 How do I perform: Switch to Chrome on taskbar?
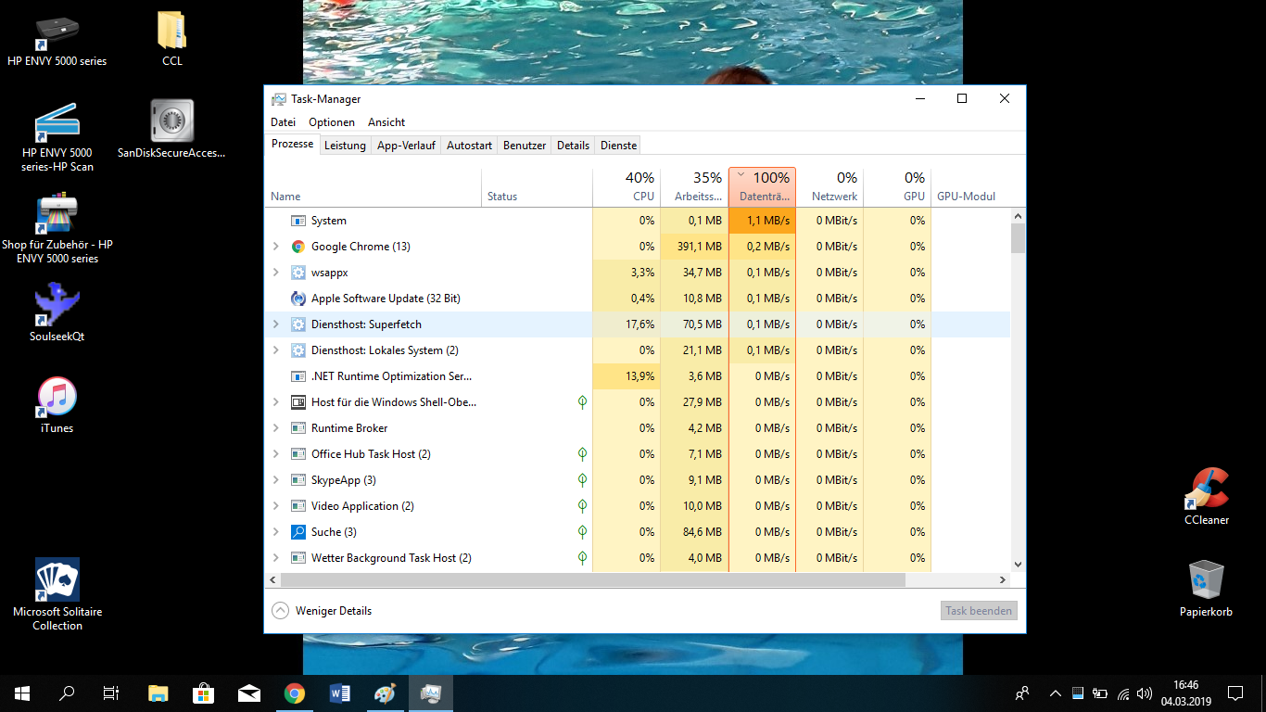(295, 693)
